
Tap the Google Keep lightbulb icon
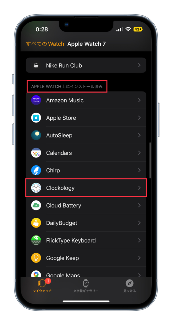pyautogui.click(x=36, y=258)
